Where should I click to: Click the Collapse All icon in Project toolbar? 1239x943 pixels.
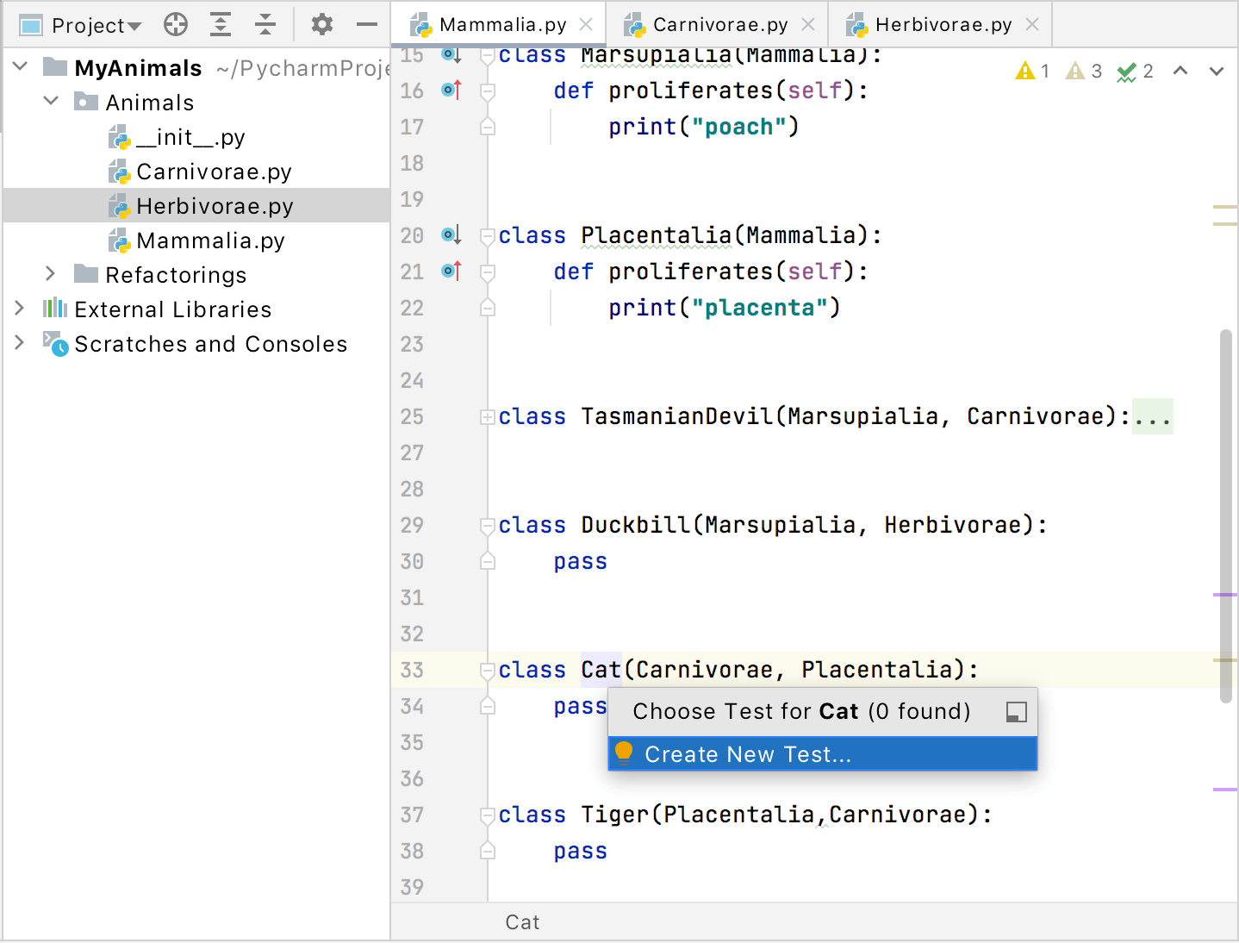(265, 25)
